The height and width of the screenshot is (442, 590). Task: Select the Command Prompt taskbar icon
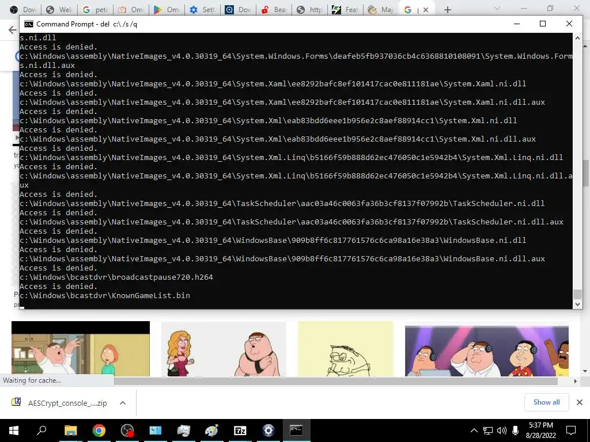point(296,430)
